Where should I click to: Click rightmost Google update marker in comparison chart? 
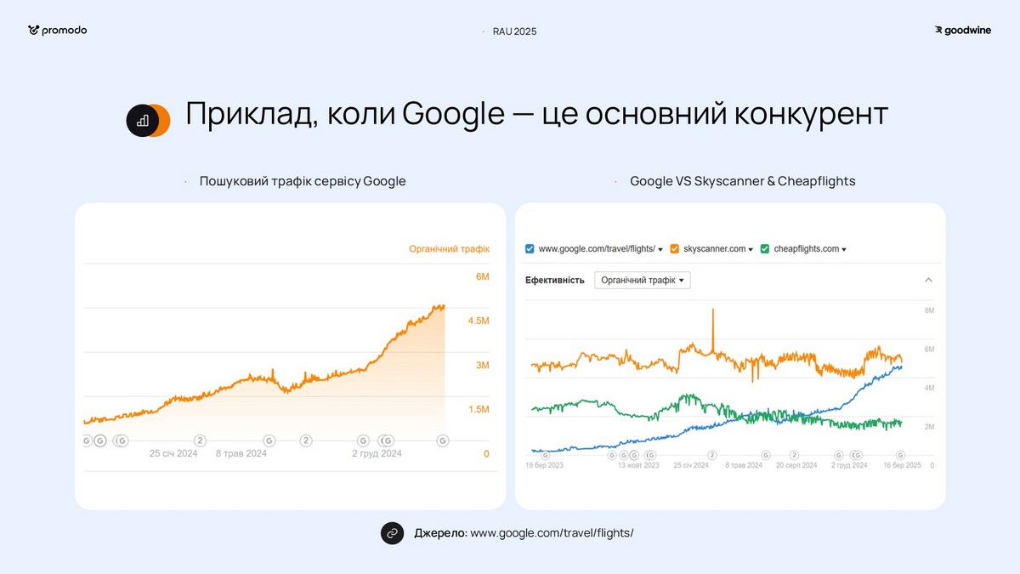[x=900, y=455]
